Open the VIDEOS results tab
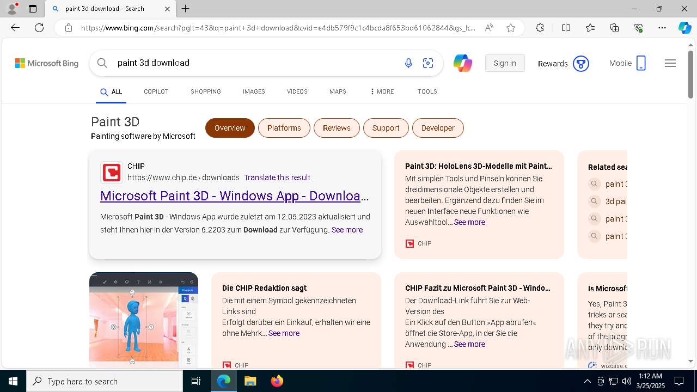Screen dimensions: 697x392 tap(297, 91)
